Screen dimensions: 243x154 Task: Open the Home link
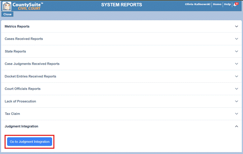click(217, 4)
